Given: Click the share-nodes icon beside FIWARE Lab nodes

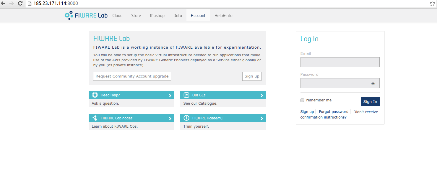Looking at the screenshot, I should coord(95,118).
